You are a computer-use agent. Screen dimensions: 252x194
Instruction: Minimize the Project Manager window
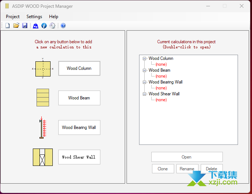pos(208,6)
